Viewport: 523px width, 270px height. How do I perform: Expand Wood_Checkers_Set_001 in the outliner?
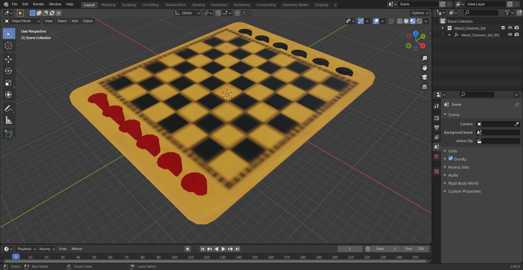click(x=449, y=35)
